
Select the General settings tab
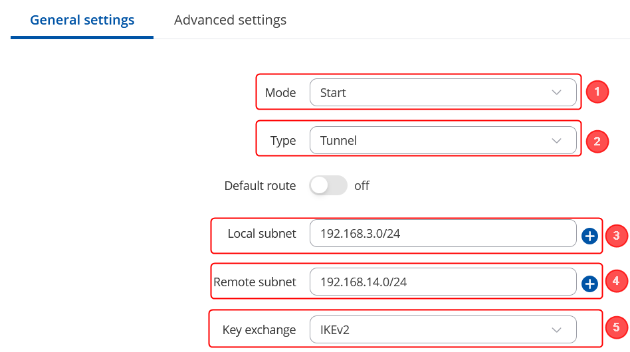pos(82,20)
